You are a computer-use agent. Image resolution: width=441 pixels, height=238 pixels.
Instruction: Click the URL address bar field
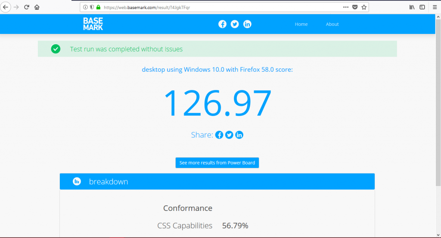[215, 7]
